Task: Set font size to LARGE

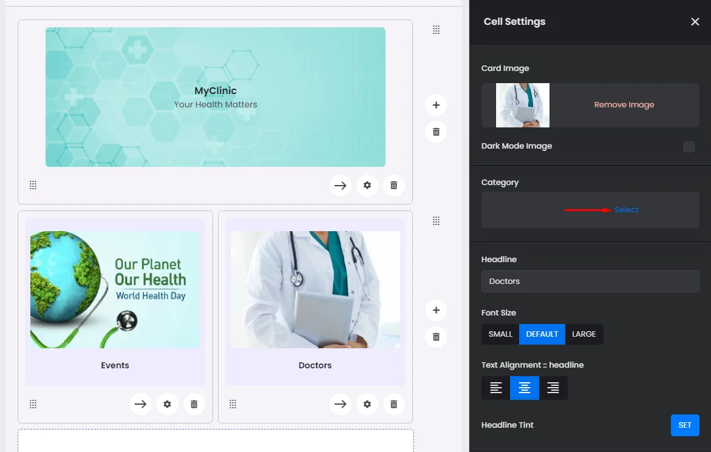Action: (x=583, y=334)
